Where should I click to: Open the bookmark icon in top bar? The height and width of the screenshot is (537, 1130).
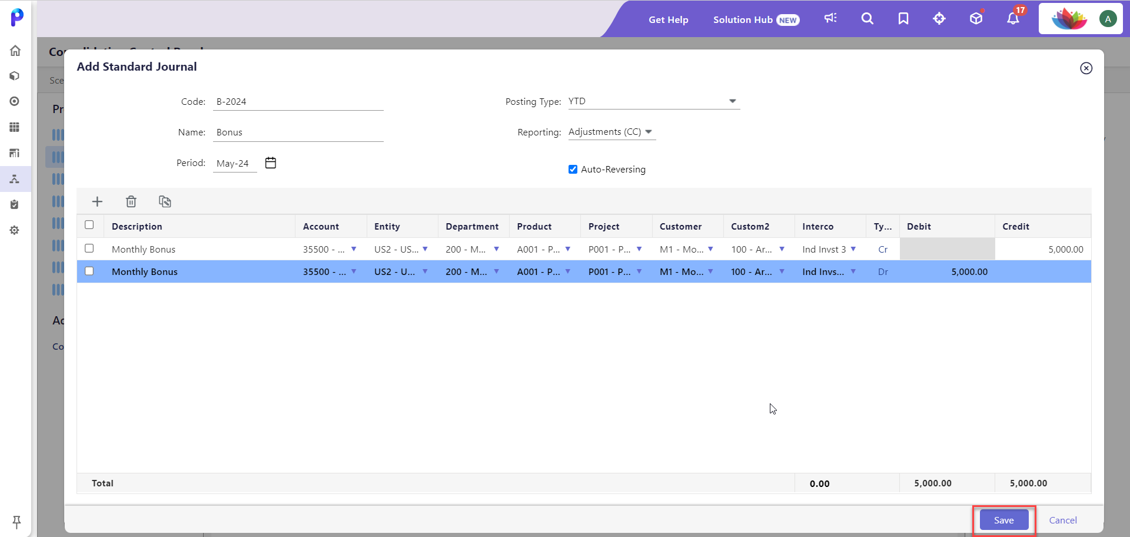pyautogui.click(x=903, y=19)
